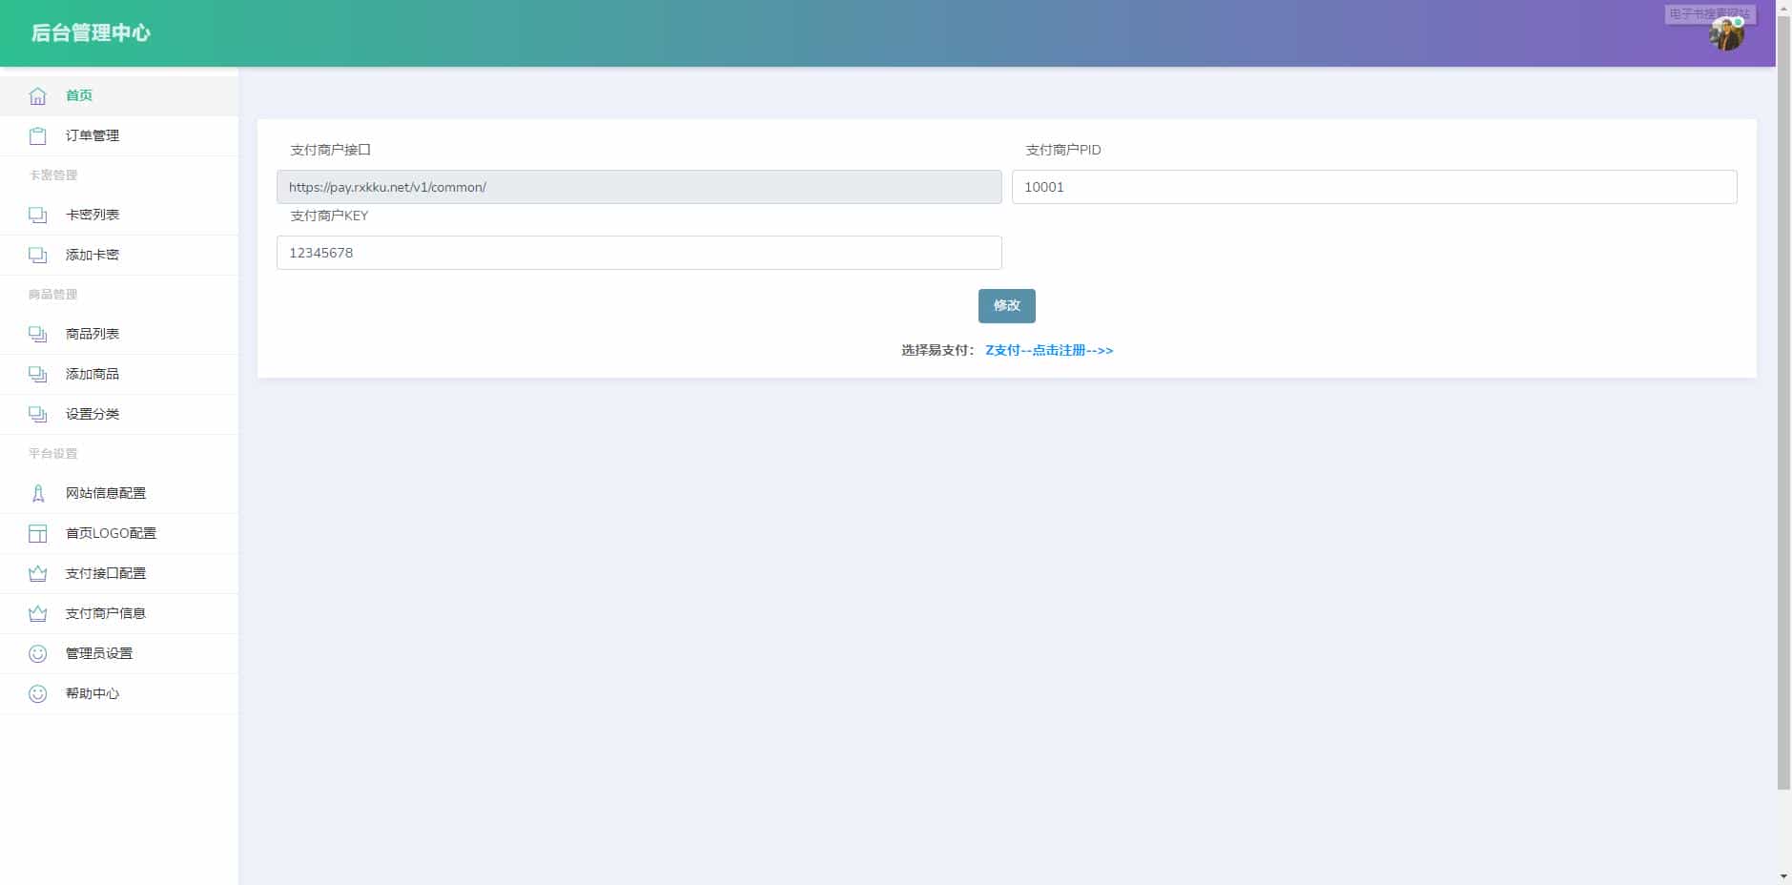Open 支付接口配置 menu item

pyautogui.click(x=119, y=574)
